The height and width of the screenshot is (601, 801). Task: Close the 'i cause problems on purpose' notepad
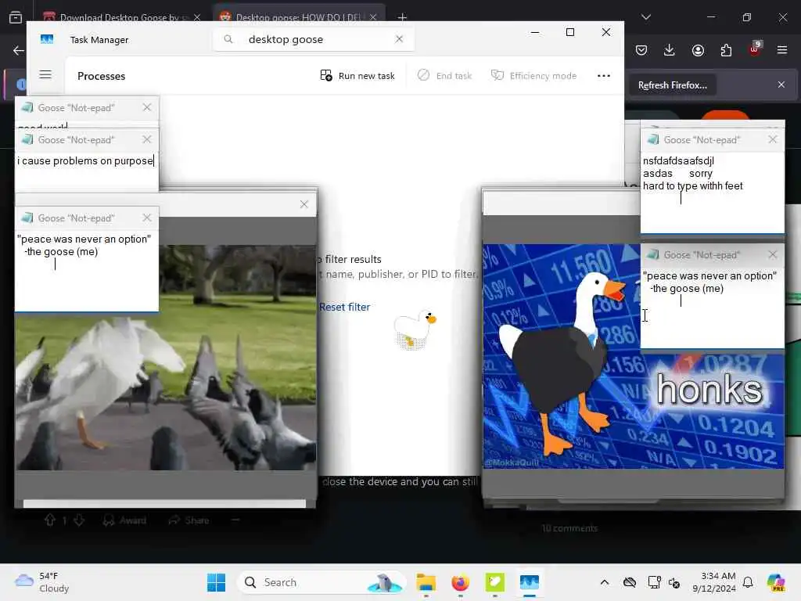(x=147, y=139)
